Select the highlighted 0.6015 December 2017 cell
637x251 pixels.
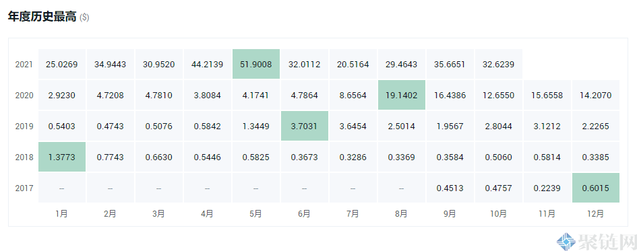tap(596, 188)
